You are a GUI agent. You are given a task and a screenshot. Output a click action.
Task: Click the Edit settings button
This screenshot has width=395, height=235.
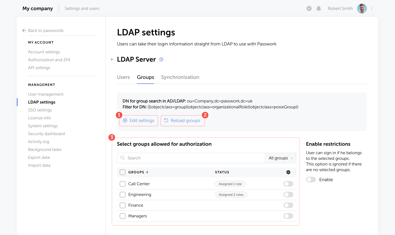139,120
